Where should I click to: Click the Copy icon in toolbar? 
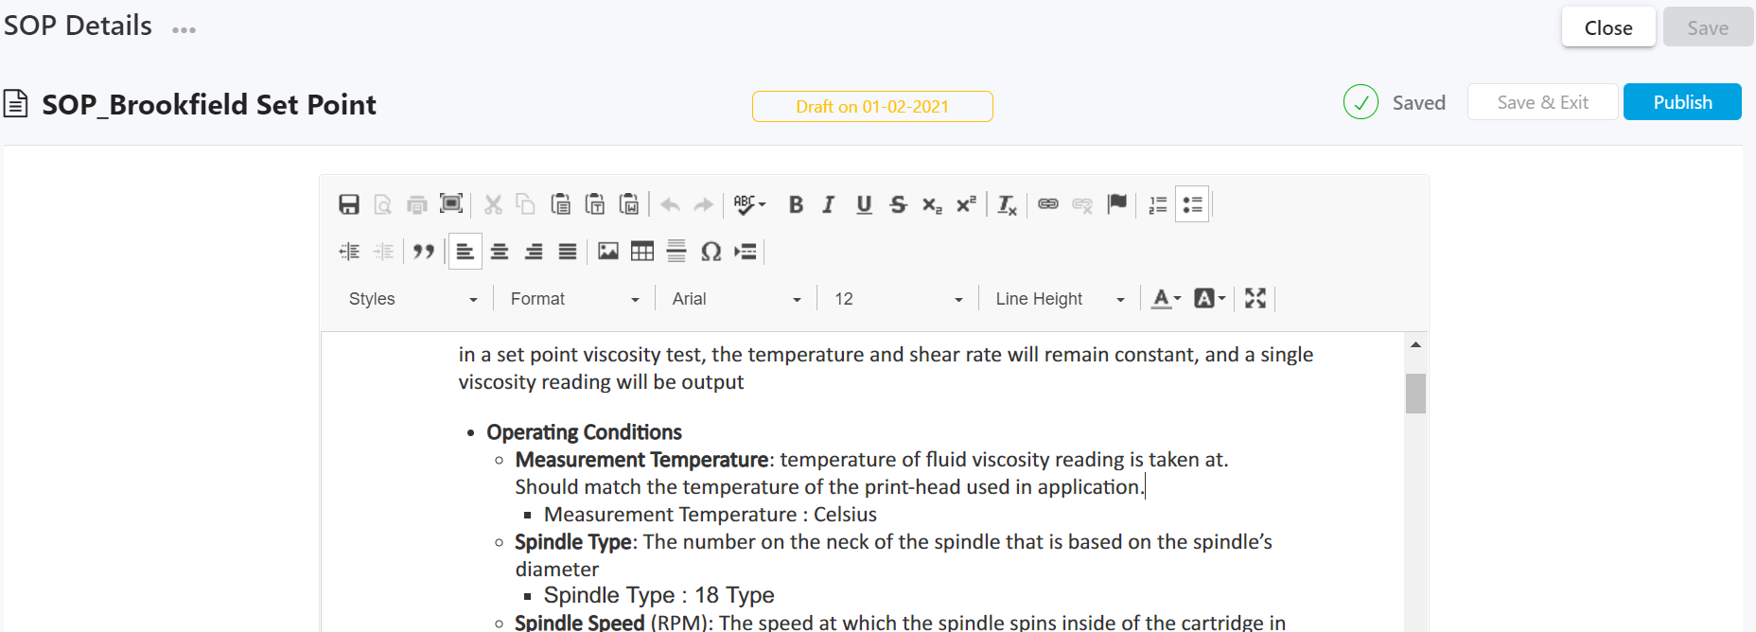[526, 204]
